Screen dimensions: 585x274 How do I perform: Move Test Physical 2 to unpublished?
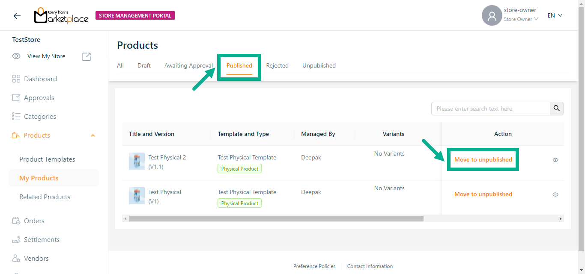click(483, 159)
